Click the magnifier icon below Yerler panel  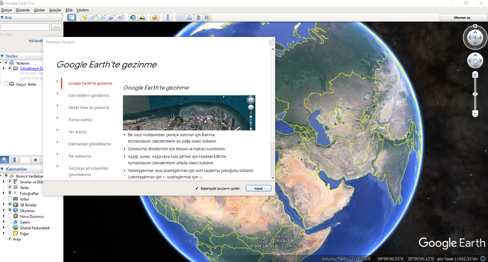4,160
